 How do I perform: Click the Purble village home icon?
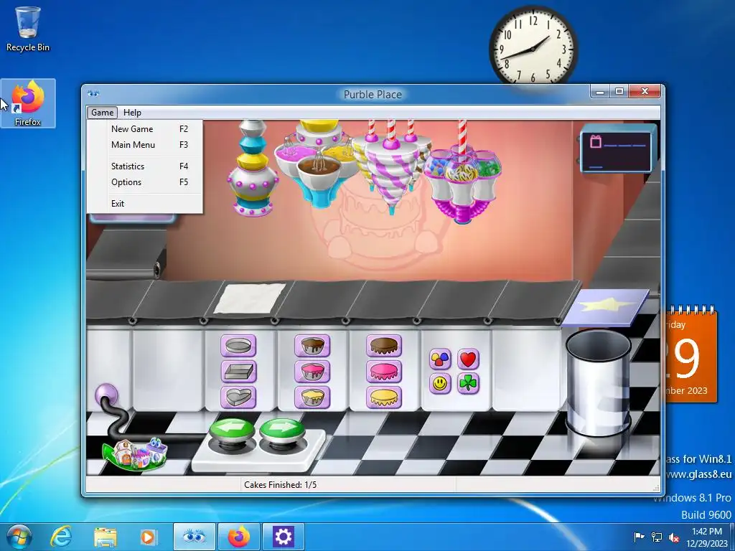pyautogui.click(x=136, y=453)
